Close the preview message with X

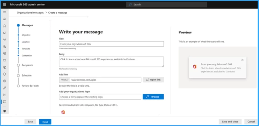242,60
